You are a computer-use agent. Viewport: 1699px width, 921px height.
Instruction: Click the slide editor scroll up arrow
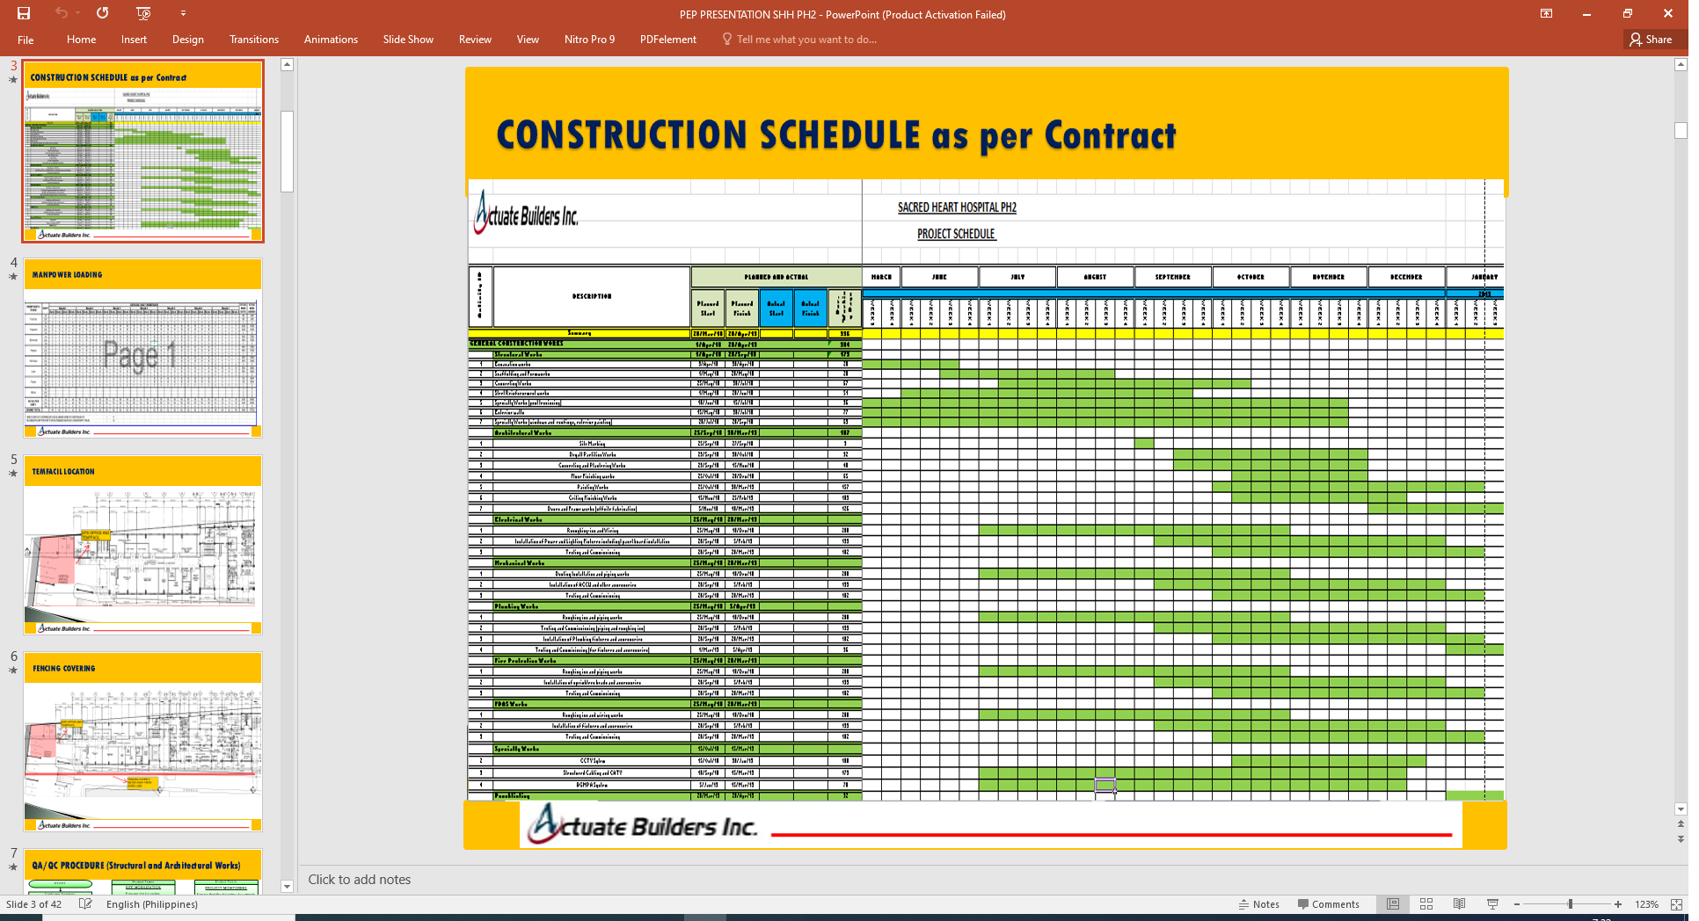click(x=1681, y=64)
